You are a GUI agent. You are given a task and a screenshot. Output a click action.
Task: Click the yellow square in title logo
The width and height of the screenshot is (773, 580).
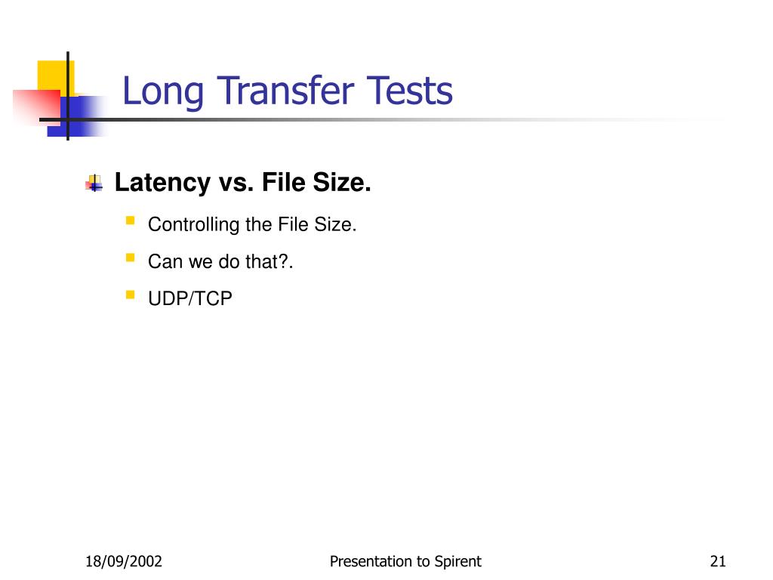click(x=56, y=75)
